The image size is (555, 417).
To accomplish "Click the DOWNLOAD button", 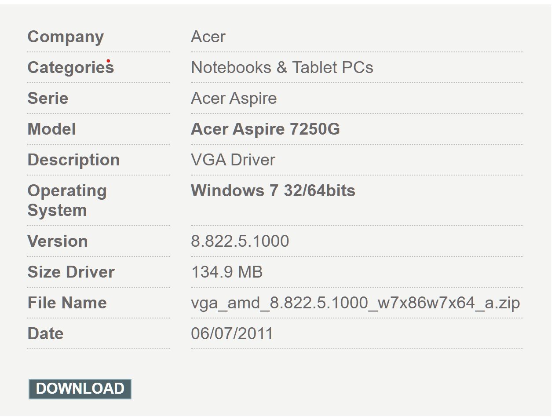I will (80, 389).
